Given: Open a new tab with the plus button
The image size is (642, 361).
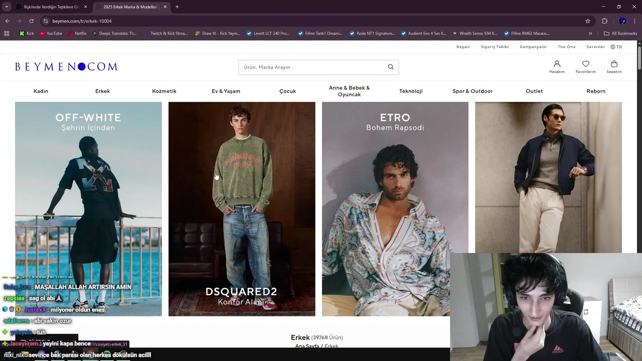Looking at the screenshot, I should (x=177, y=7).
